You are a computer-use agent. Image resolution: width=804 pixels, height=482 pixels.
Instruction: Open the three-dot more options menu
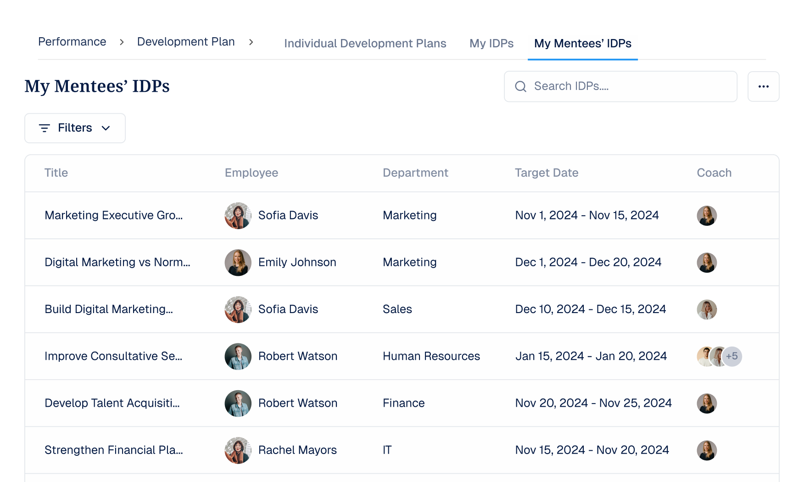(x=763, y=86)
